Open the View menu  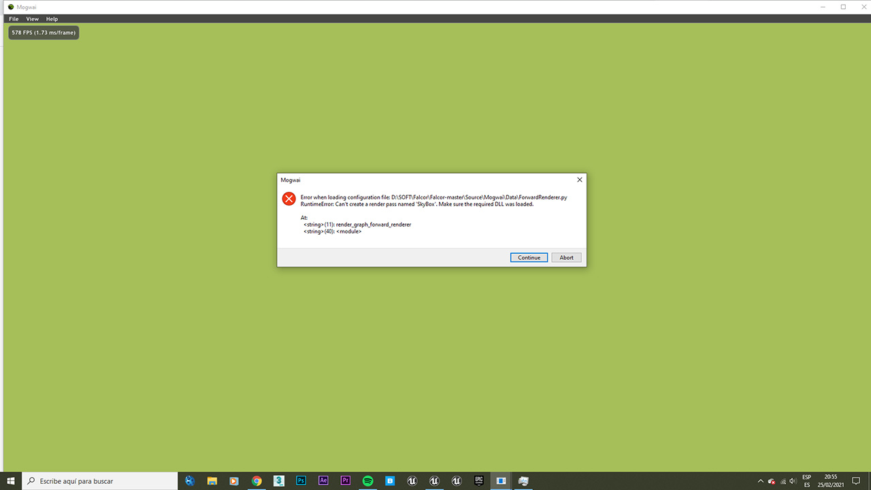(32, 18)
